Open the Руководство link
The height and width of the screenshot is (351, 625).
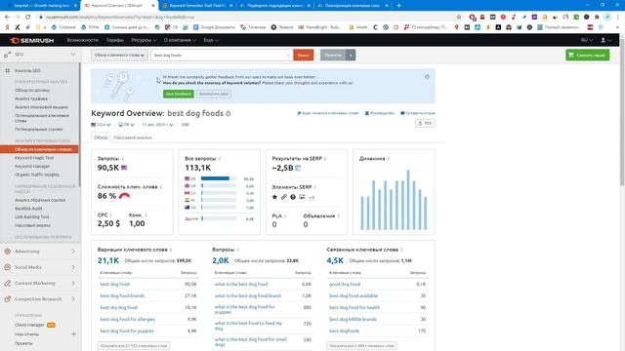[x=380, y=113]
